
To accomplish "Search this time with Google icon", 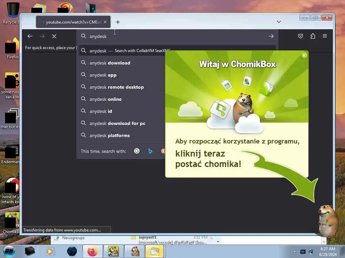I will coord(137,151).
